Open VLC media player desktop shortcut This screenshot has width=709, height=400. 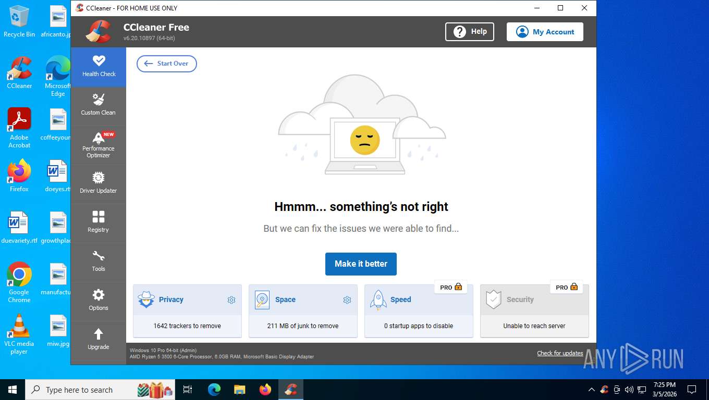(x=19, y=334)
